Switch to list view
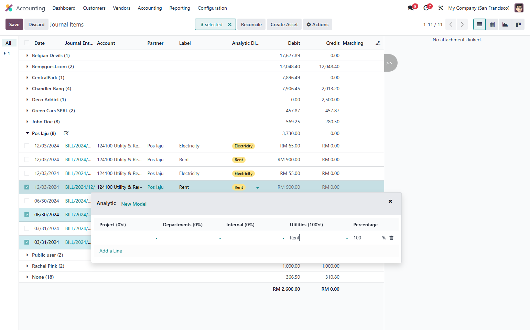The image size is (530, 330). pyautogui.click(x=479, y=24)
